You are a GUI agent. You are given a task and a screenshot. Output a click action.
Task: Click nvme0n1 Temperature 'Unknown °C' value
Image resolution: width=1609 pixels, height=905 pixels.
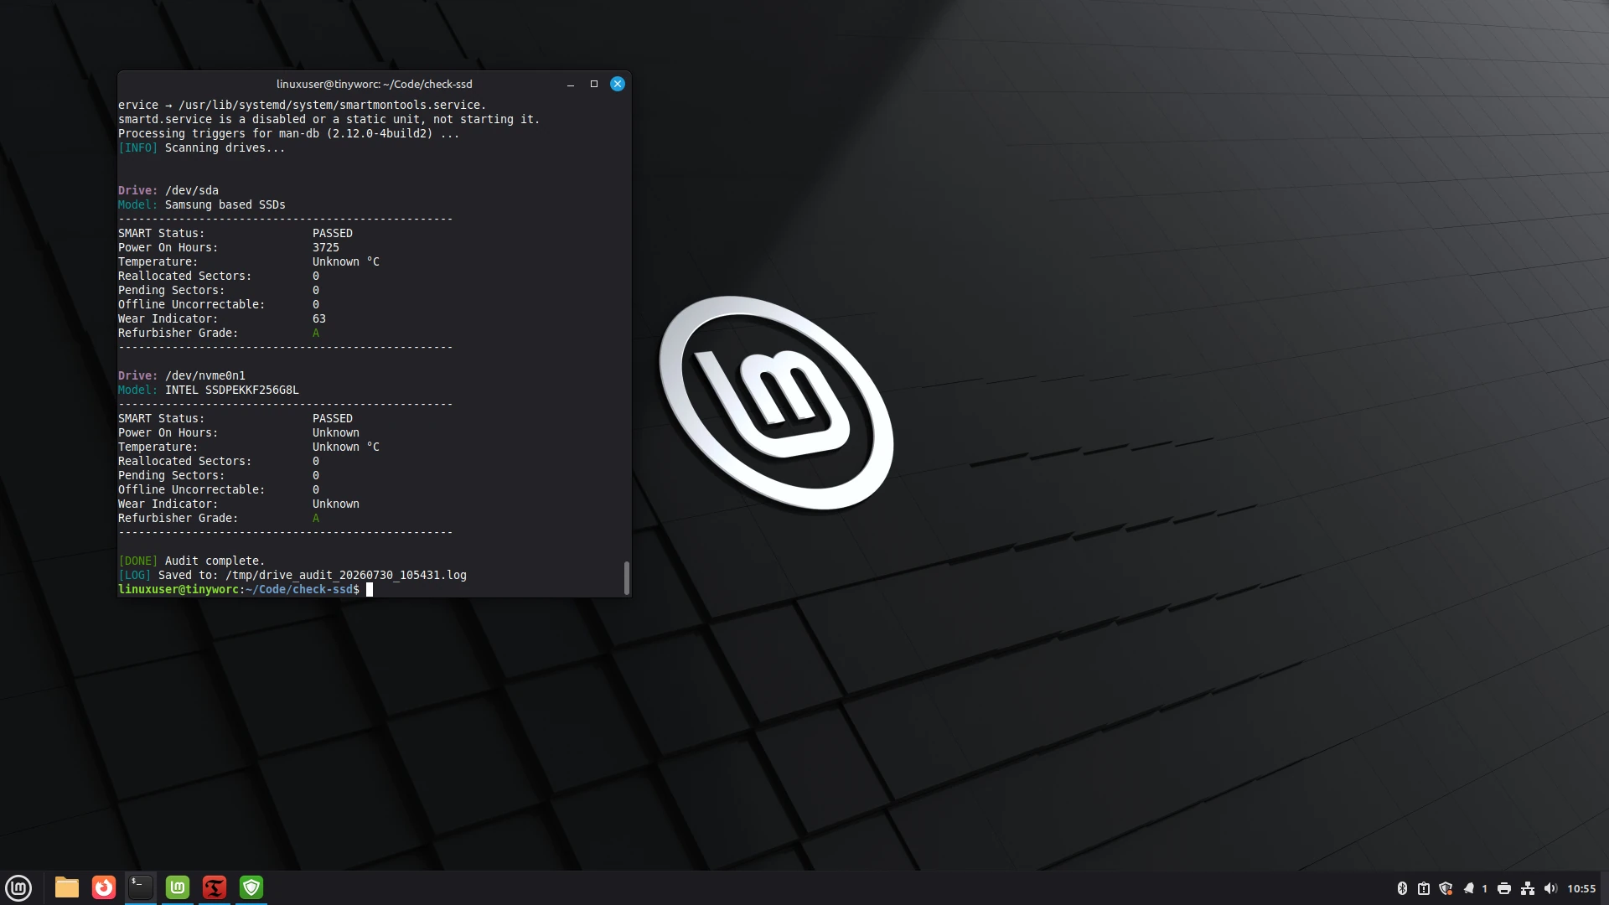pyautogui.click(x=346, y=447)
